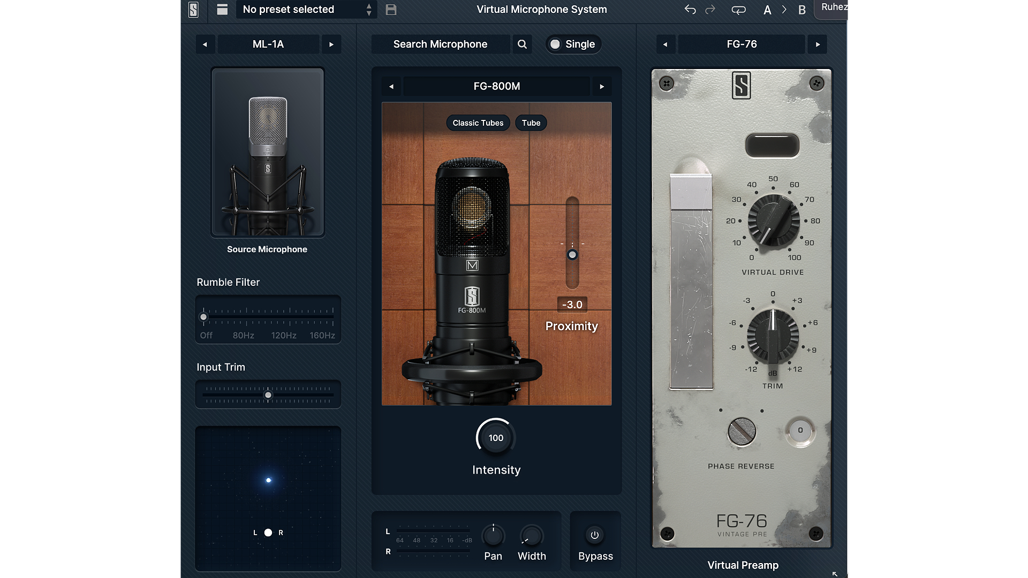The width and height of the screenshot is (1028, 578).
Task: Click the Pan knob
Action: tap(493, 536)
